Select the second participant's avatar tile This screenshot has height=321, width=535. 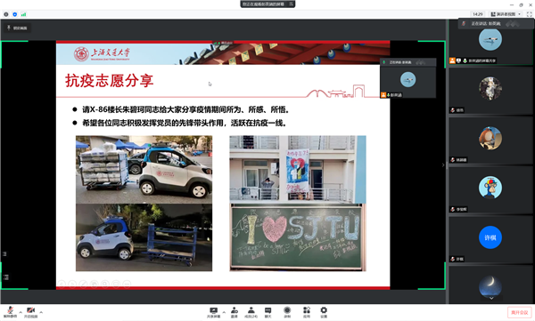(490, 91)
